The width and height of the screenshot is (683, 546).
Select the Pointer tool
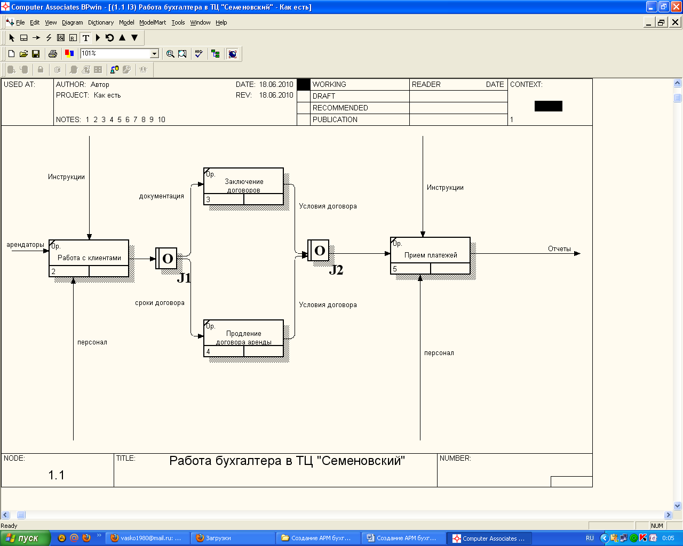tap(12, 38)
